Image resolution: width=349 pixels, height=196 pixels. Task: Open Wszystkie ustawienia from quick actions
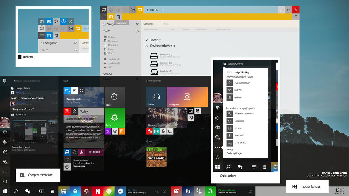pos(230,114)
